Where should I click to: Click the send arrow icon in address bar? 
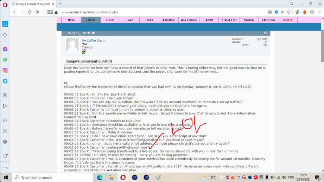tap(282, 12)
